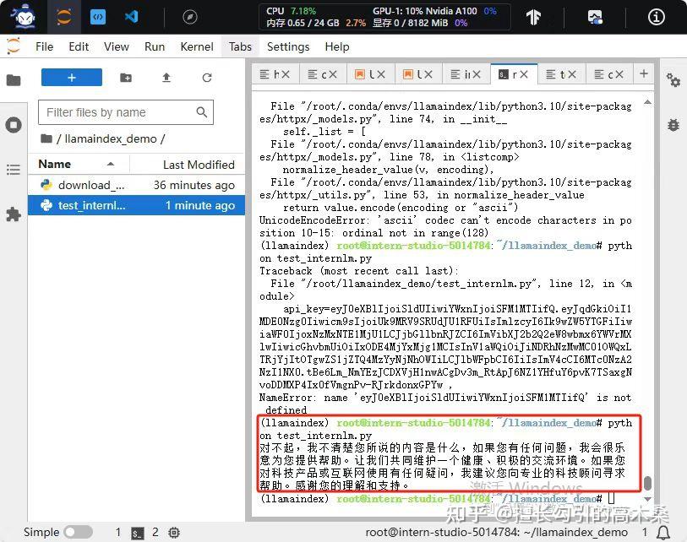Screen dimensions: 687x542
Task: Click the terminal scrollbar thumb
Action: pyautogui.click(x=647, y=483)
